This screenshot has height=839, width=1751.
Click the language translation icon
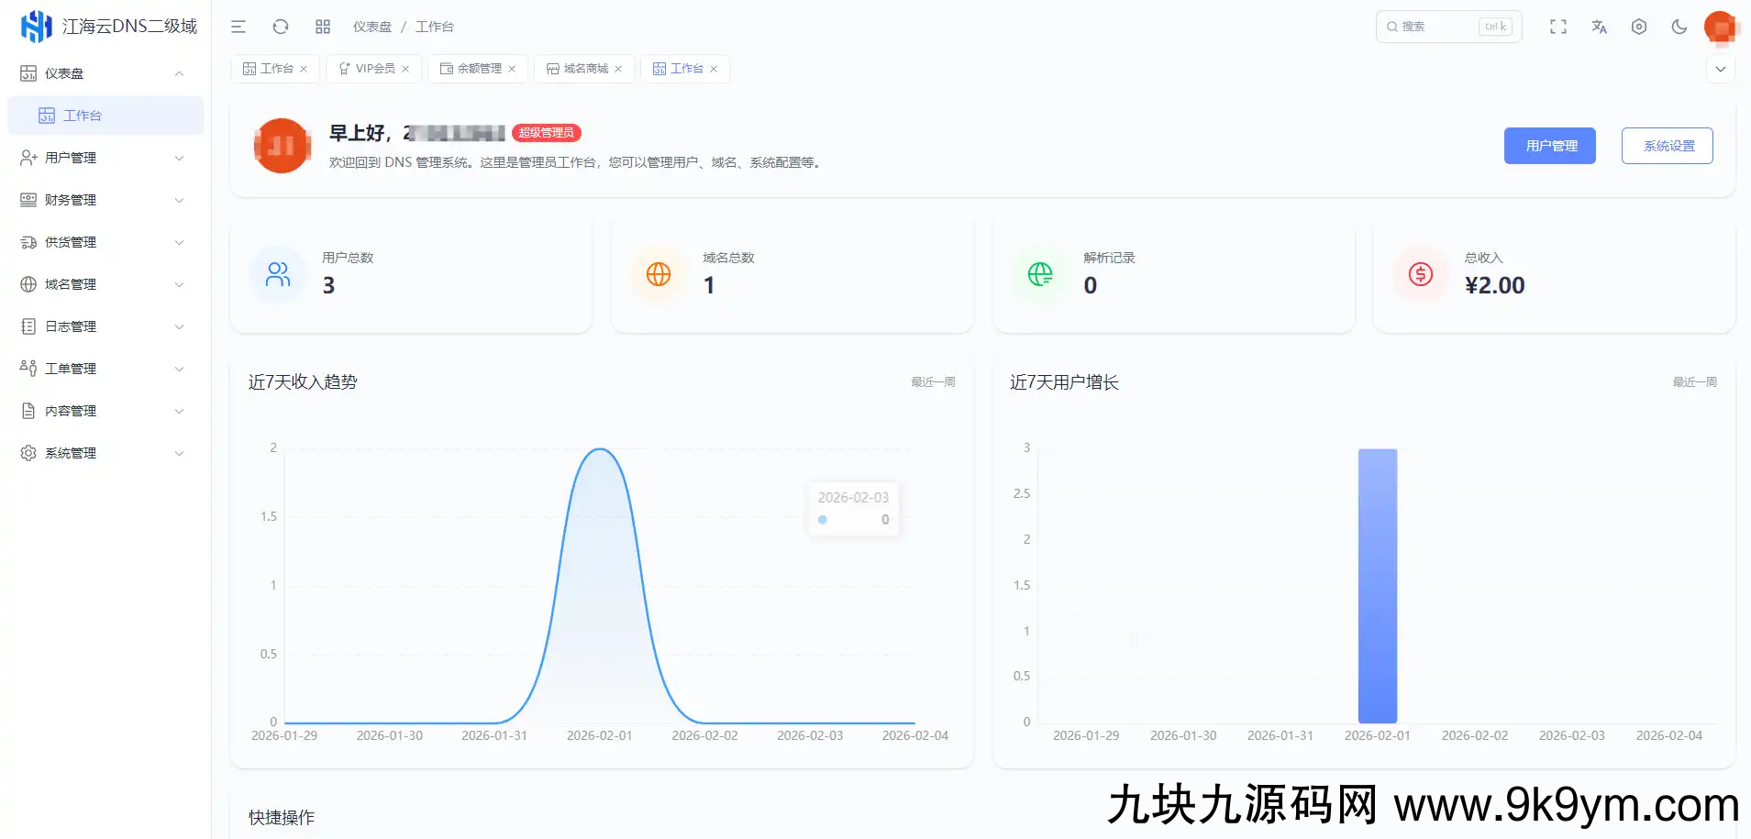click(x=1599, y=27)
